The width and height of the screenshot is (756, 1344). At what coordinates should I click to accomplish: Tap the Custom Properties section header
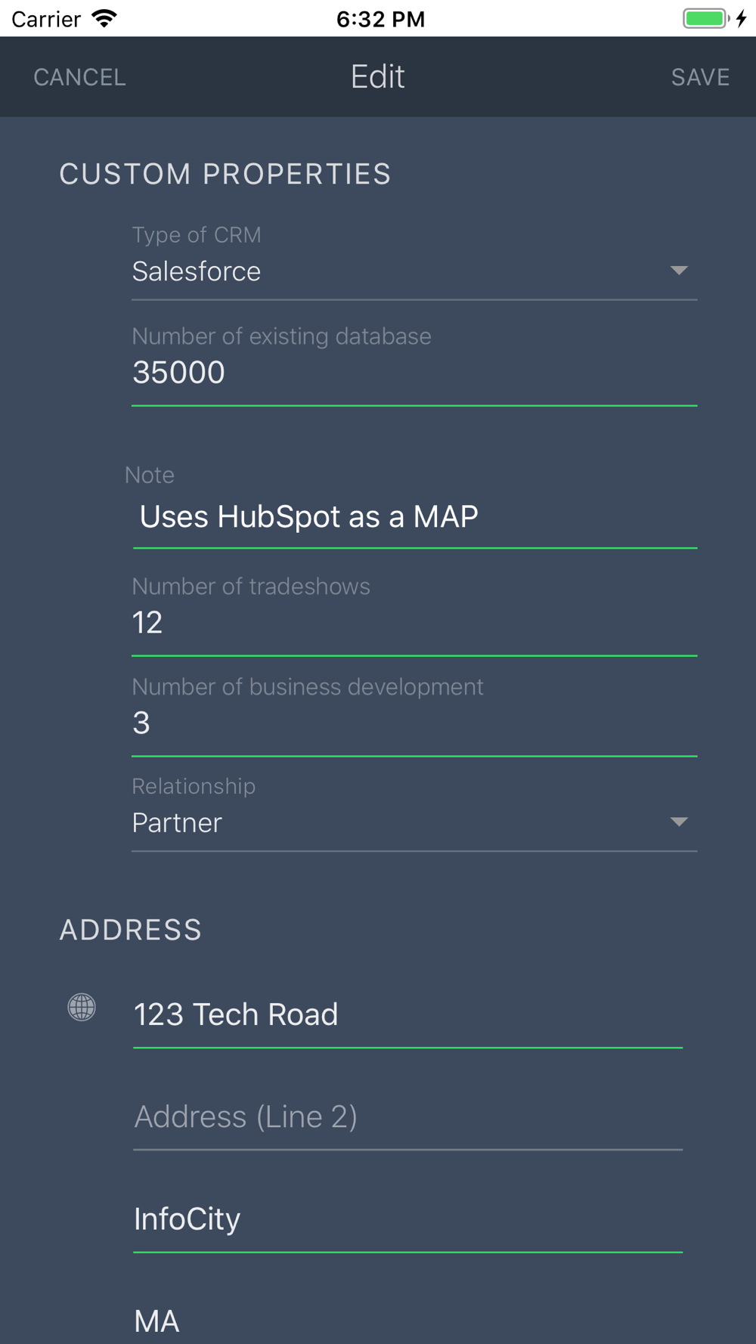click(225, 175)
